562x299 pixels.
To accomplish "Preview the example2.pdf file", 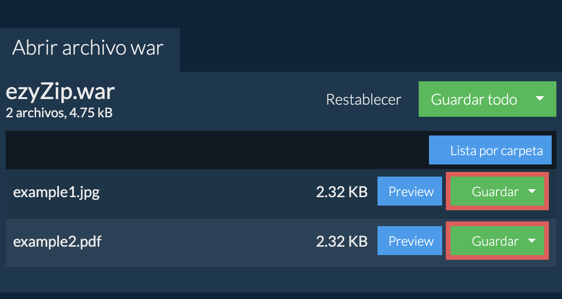I will pyautogui.click(x=410, y=241).
